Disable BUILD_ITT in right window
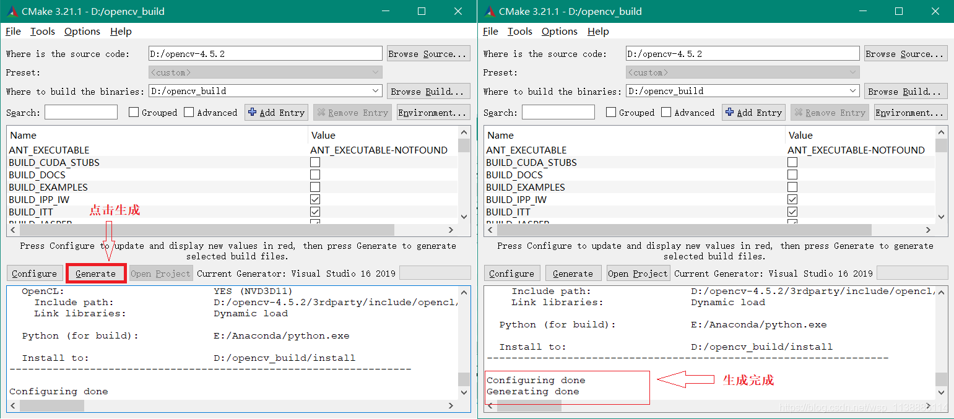The width and height of the screenshot is (954, 419). point(792,212)
